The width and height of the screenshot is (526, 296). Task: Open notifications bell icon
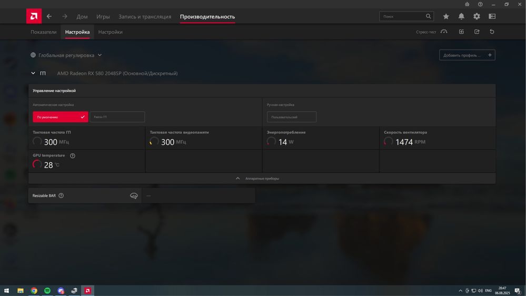point(461,16)
